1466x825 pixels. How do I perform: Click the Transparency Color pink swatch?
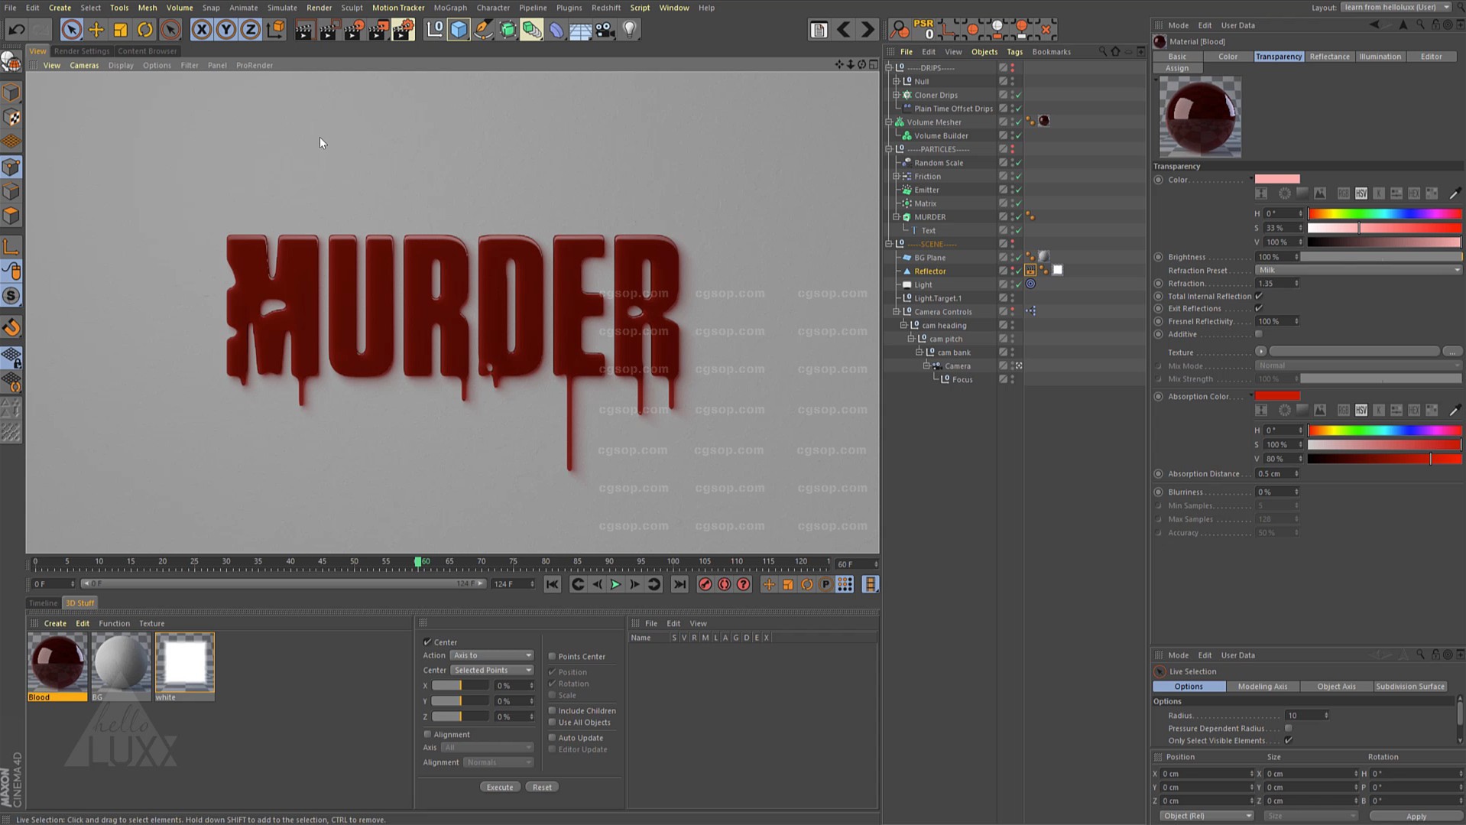1277,180
